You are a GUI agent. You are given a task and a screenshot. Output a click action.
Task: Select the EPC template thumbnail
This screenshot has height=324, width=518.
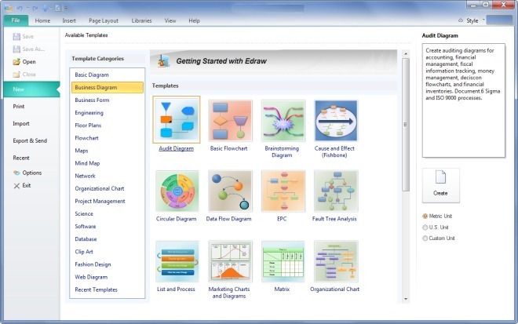pos(283,191)
